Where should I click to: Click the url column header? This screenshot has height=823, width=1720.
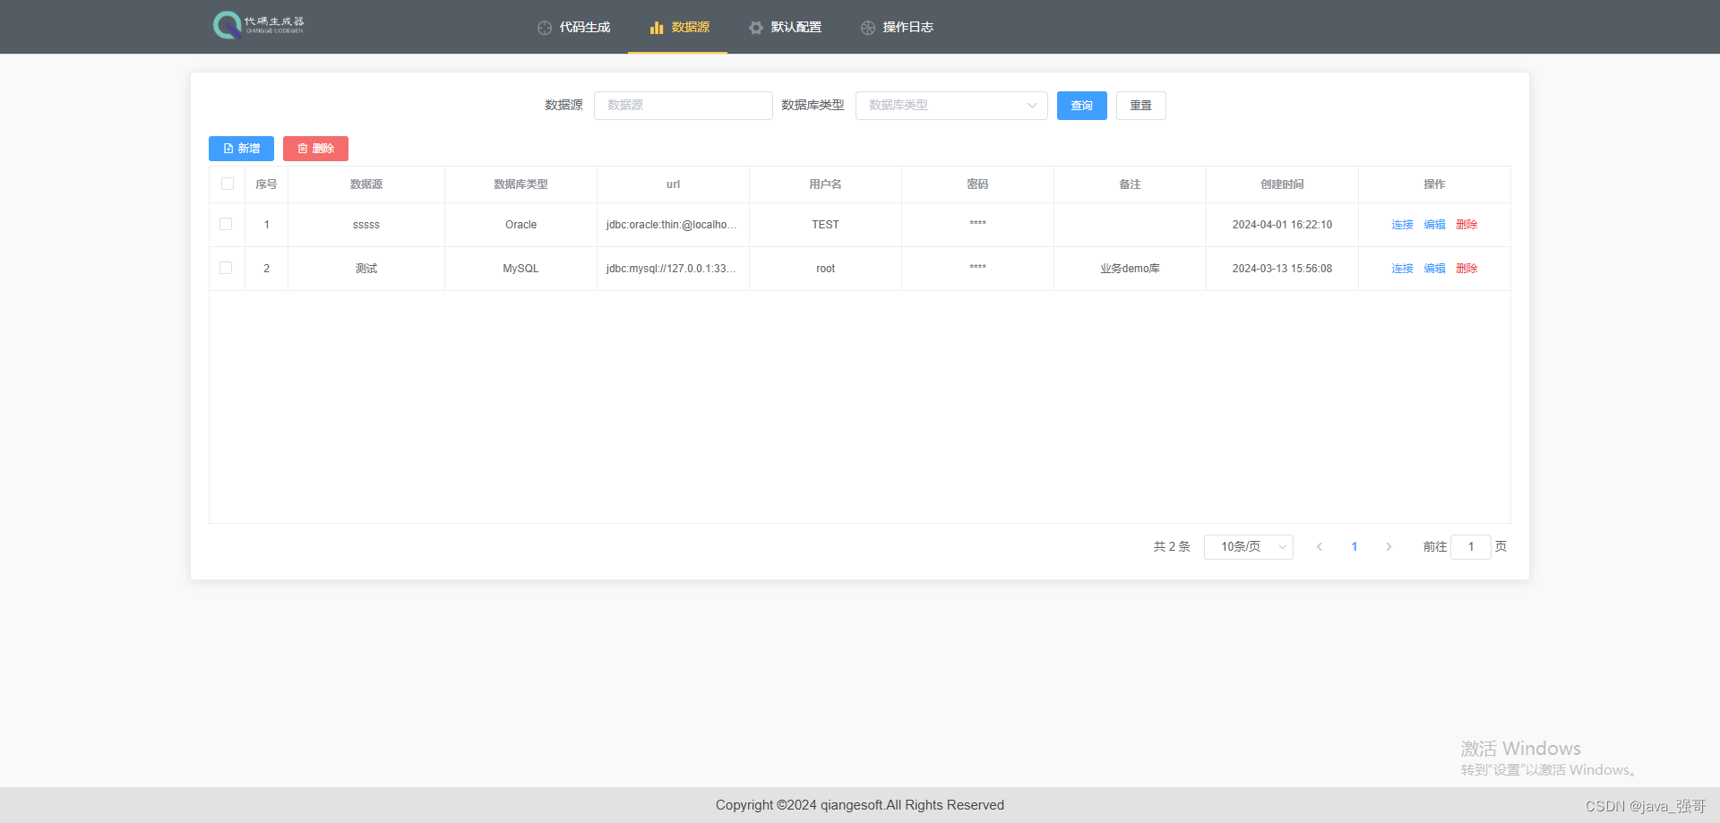673,184
